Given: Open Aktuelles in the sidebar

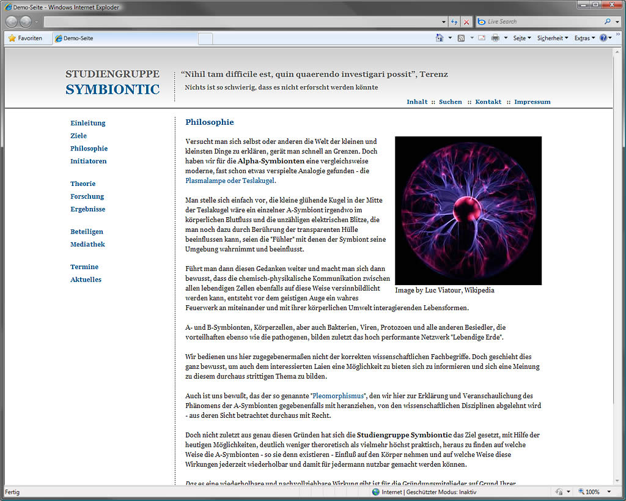Looking at the screenshot, I should [86, 280].
